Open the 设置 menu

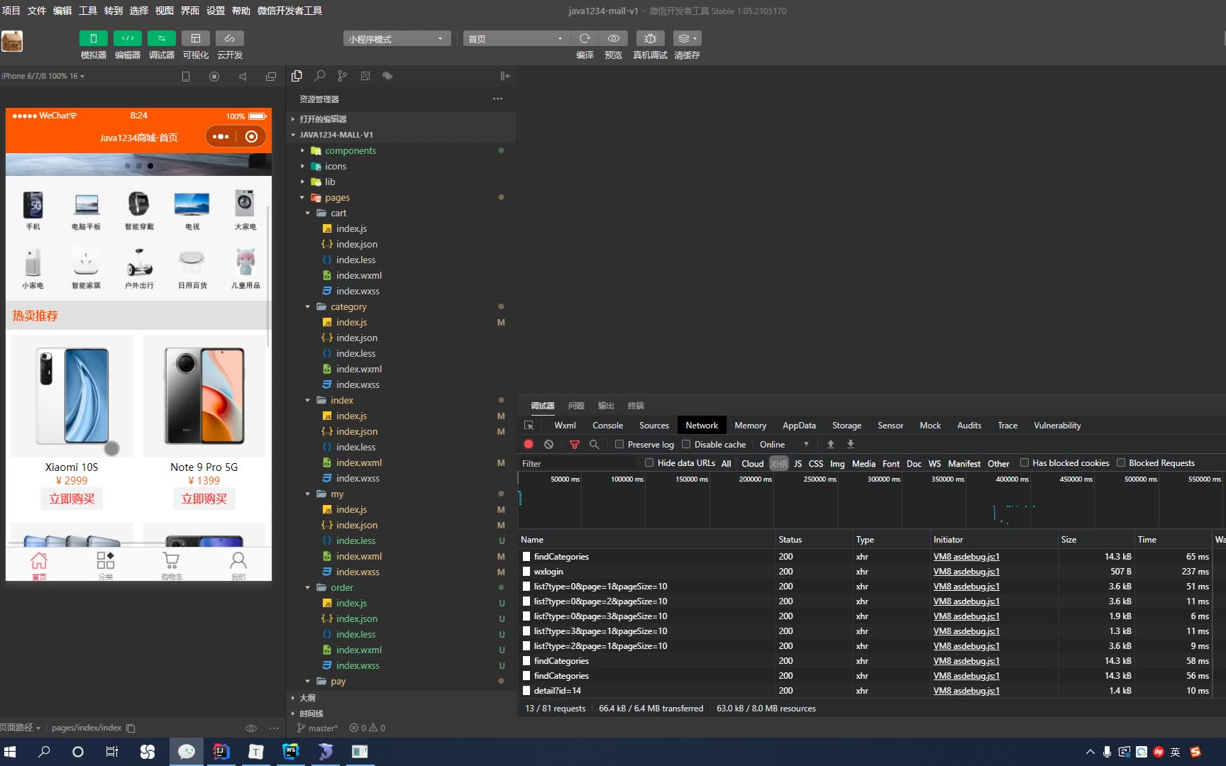216,11
